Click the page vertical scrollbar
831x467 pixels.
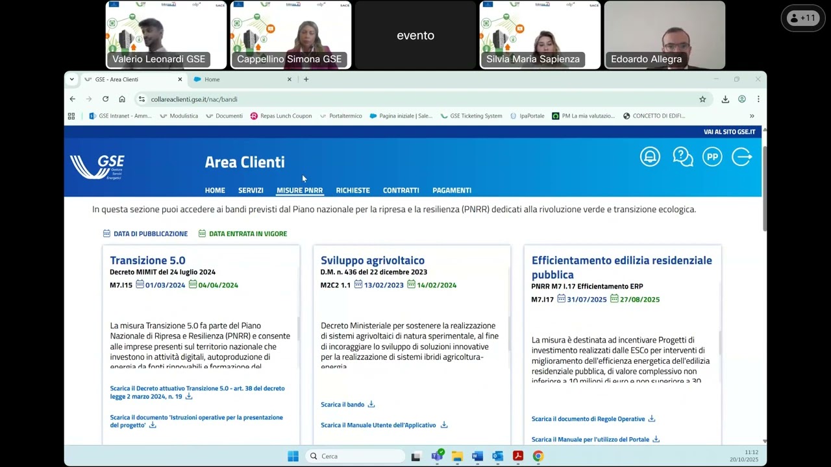click(x=764, y=188)
